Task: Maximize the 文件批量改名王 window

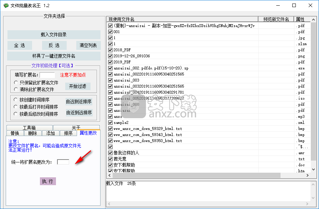Action: (294, 5)
